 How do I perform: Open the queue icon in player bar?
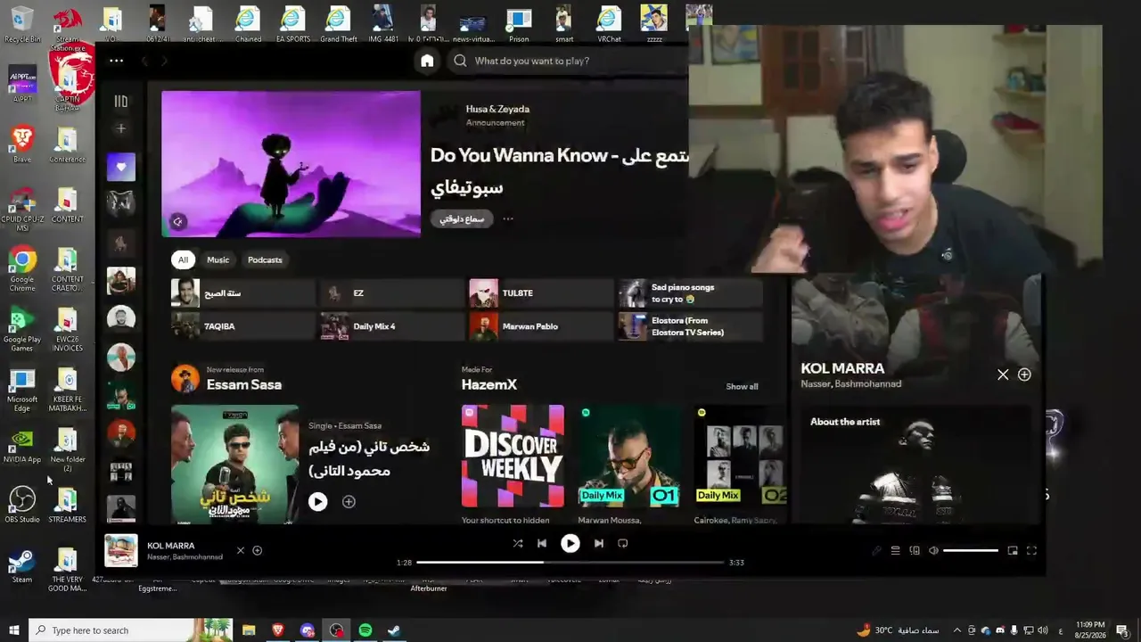point(895,551)
